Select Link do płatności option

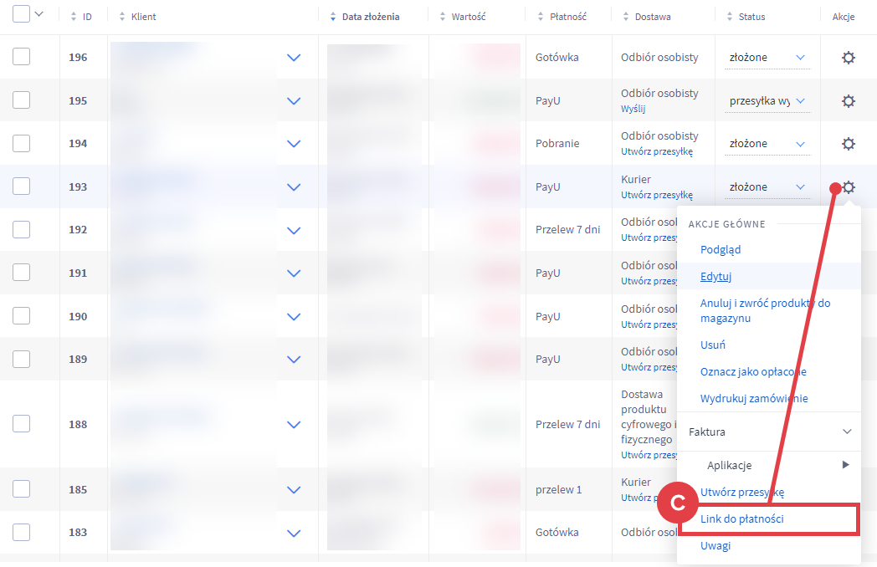click(741, 518)
